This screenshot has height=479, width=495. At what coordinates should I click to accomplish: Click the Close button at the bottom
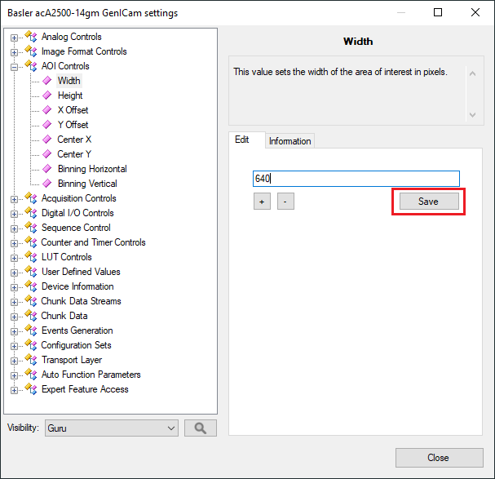438,458
